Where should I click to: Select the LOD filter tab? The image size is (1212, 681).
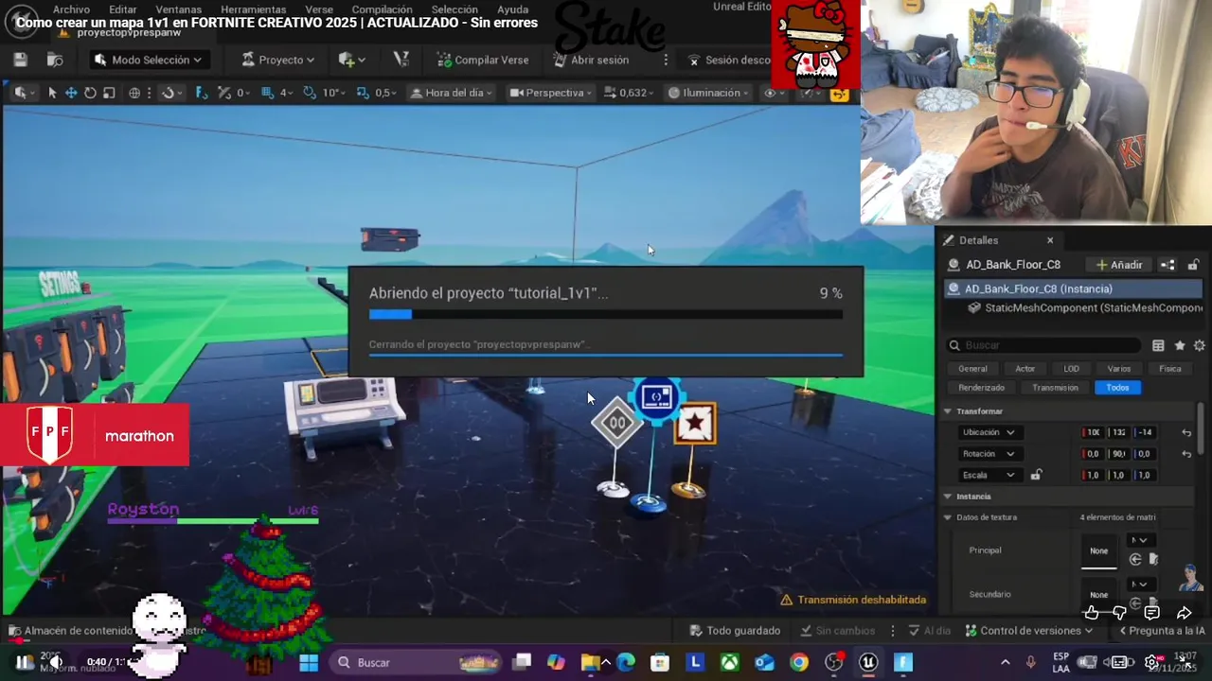[x=1071, y=369]
